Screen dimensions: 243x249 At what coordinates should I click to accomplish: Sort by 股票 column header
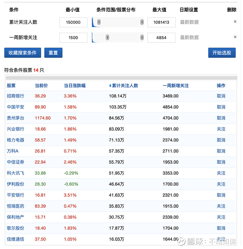[x=11, y=86]
